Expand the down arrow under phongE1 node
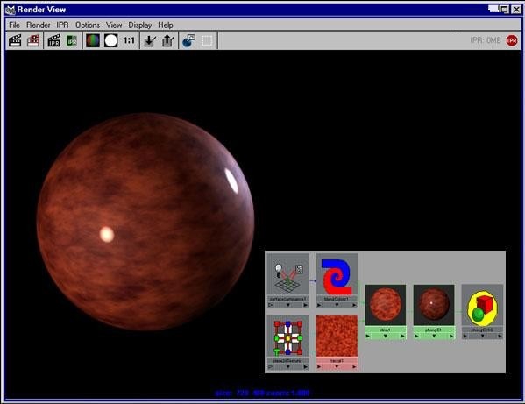Viewport: 525px width, 404px height. 434,336
